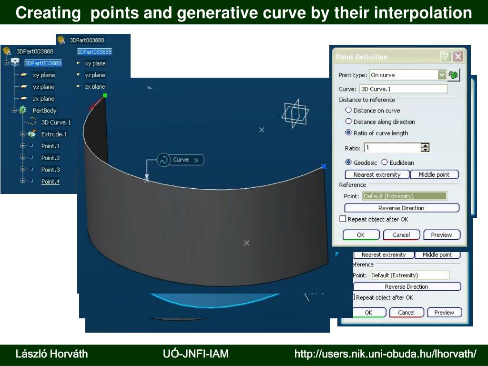Click Reverse Direction in front dialog

click(x=401, y=208)
